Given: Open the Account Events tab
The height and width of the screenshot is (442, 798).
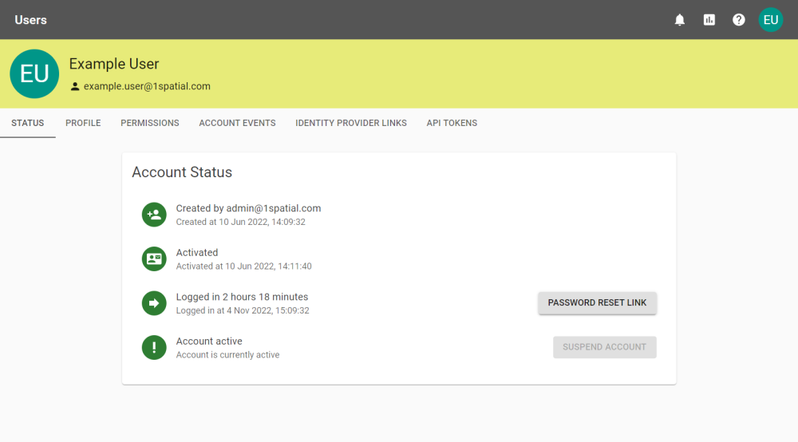Looking at the screenshot, I should [x=237, y=123].
